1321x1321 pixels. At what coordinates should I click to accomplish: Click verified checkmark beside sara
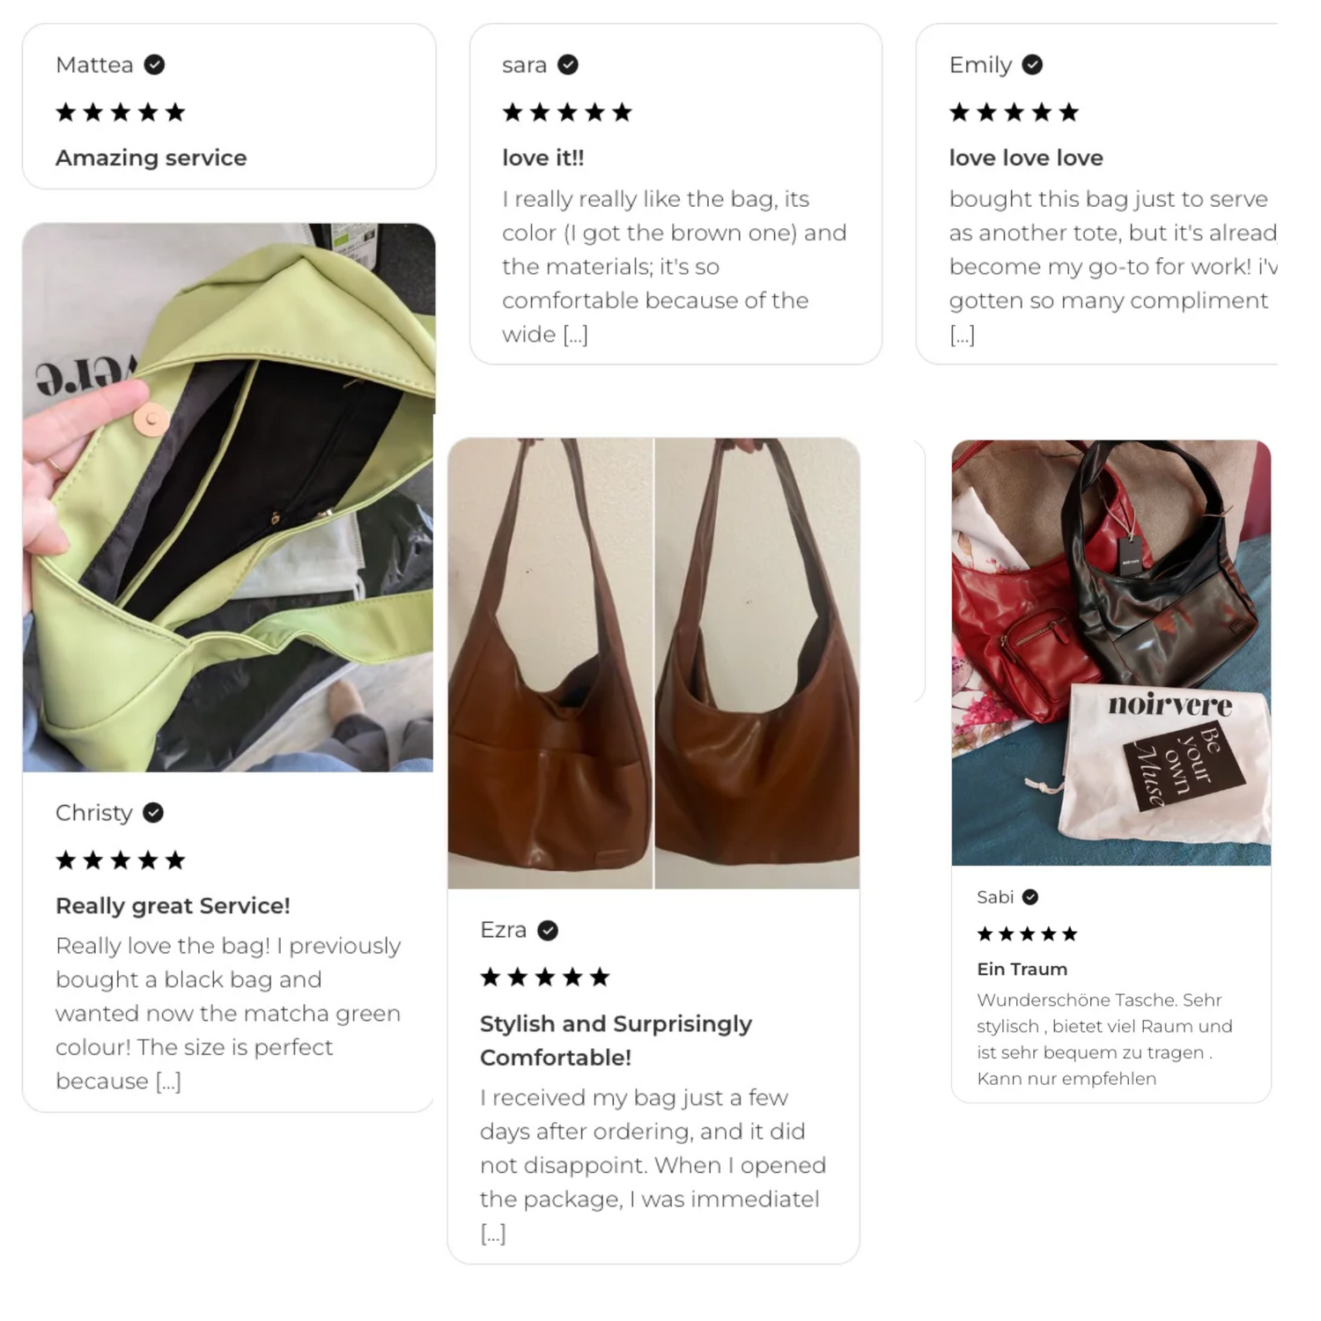pyautogui.click(x=568, y=65)
